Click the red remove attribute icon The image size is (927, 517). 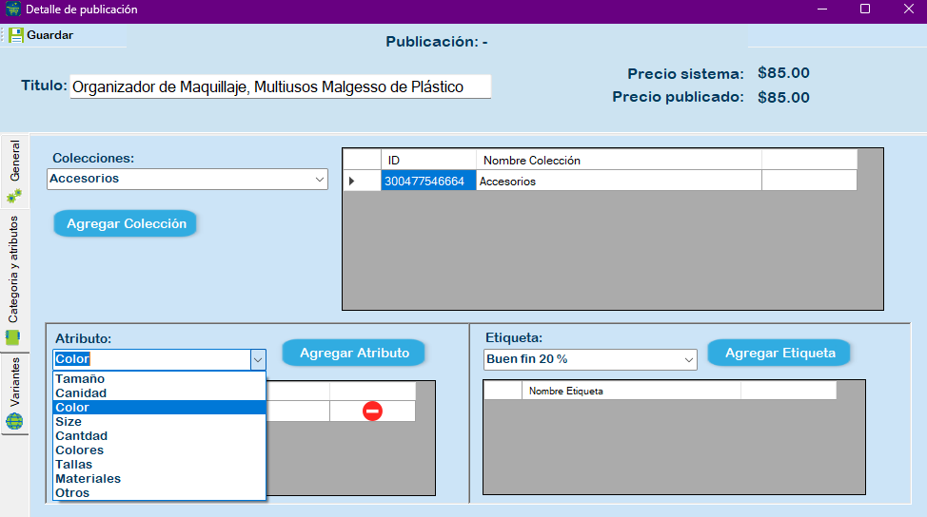[x=372, y=411]
